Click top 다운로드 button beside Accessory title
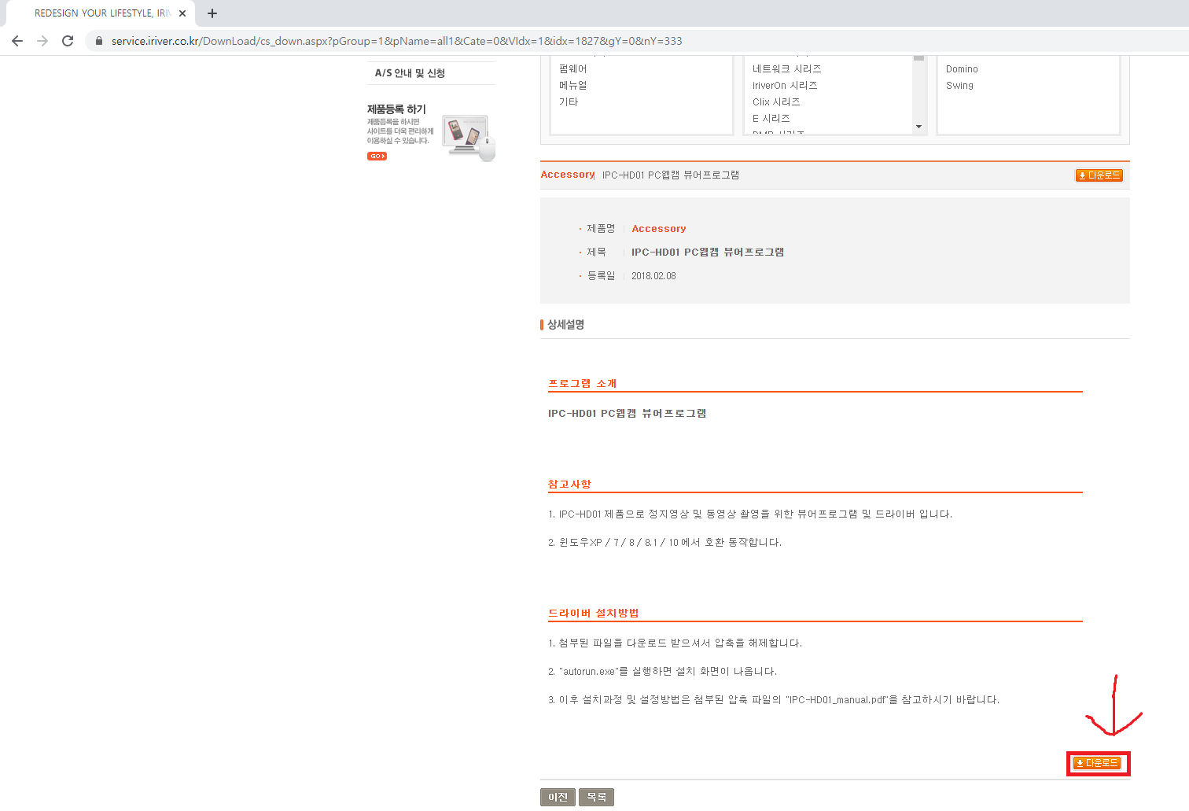1189x811 pixels. click(x=1099, y=175)
